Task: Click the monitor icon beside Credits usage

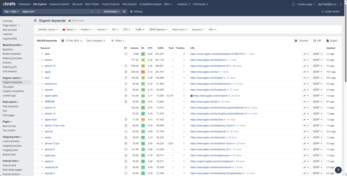Action: pyautogui.click(x=293, y=4)
